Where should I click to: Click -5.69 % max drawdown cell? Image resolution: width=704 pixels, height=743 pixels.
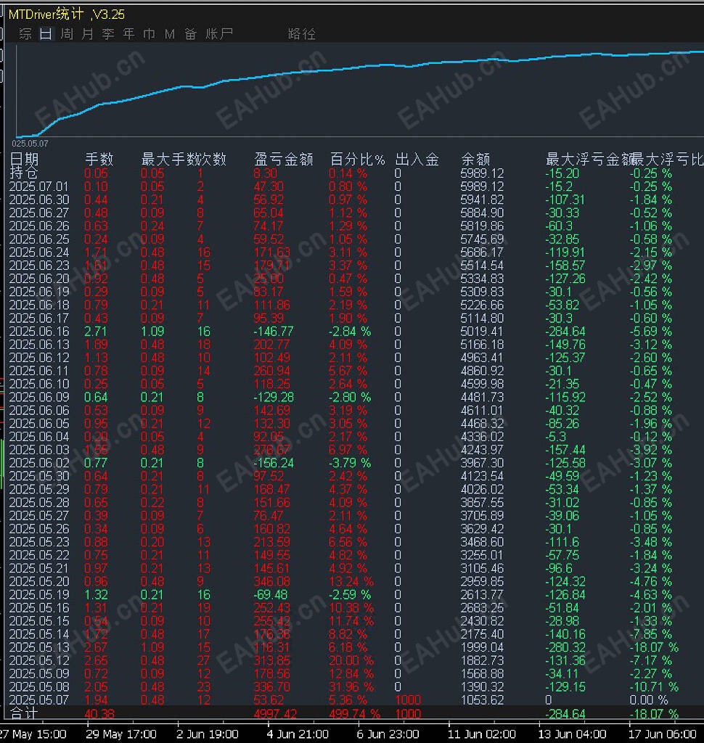(x=651, y=331)
